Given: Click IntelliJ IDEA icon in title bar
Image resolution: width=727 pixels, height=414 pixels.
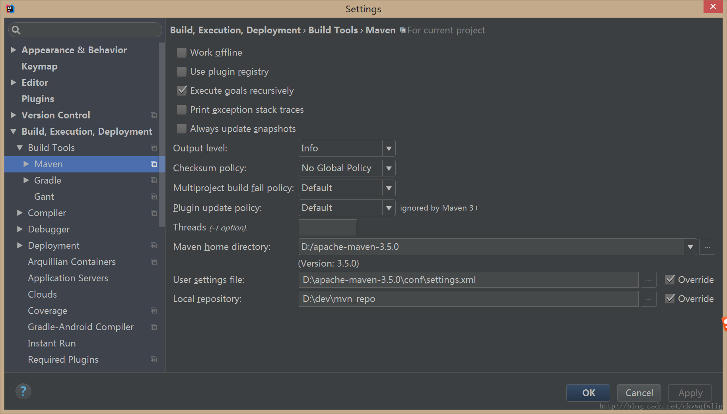Looking at the screenshot, I should (10, 8).
